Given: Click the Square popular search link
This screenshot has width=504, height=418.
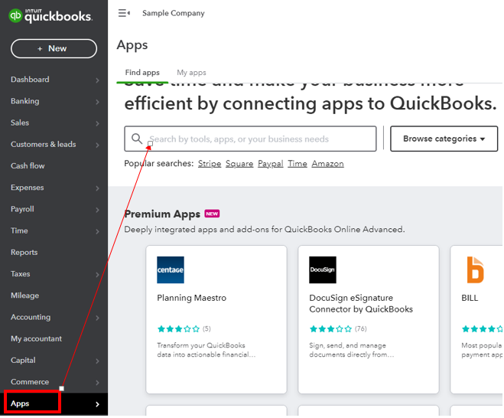Looking at the screenshot, I should click(239, 164).
